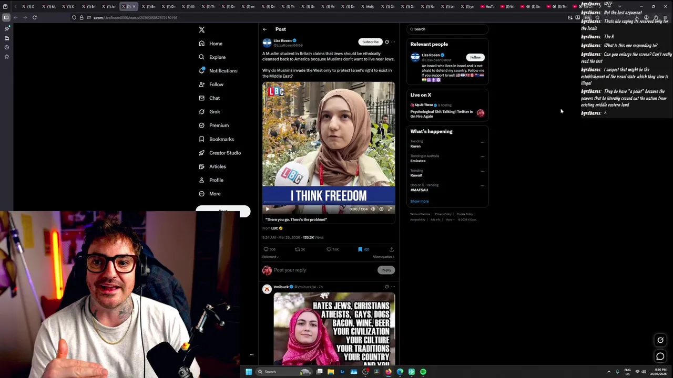This screenshot has height=378, width=673.
Task: Open the trending topic Karen
Action: [x=415, y=146]
